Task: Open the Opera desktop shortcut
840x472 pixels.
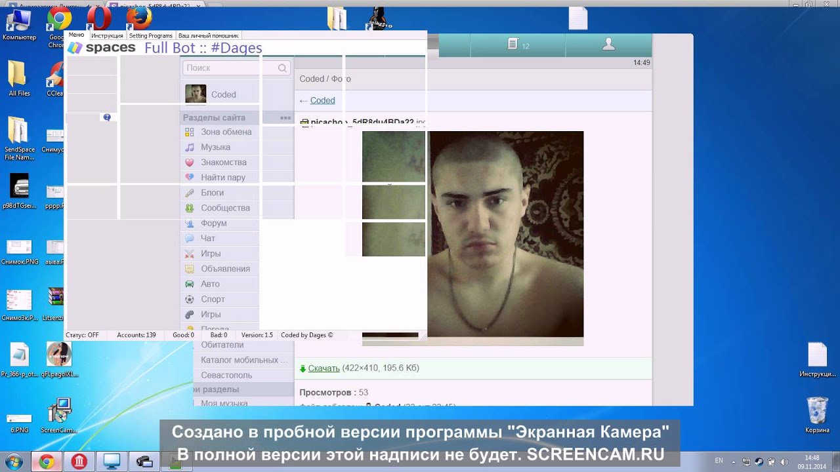Action: (98, 18)
